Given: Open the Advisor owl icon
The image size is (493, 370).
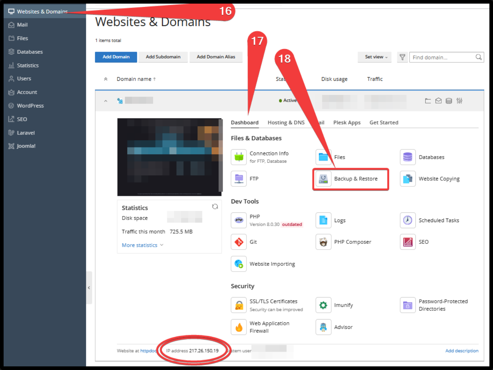Looking at the screenshot, I should click(323, 327).
